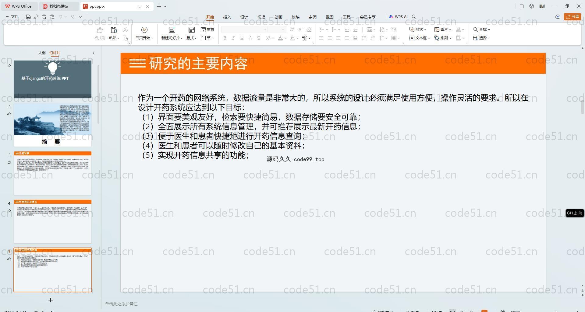Click the decrease indent icon

point(347,29)
